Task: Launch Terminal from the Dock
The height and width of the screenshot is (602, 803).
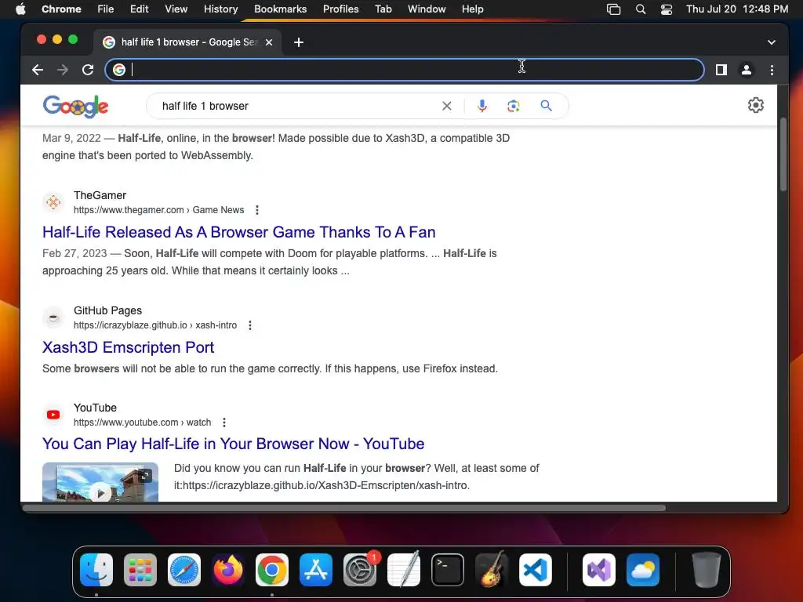Action: 448,570
